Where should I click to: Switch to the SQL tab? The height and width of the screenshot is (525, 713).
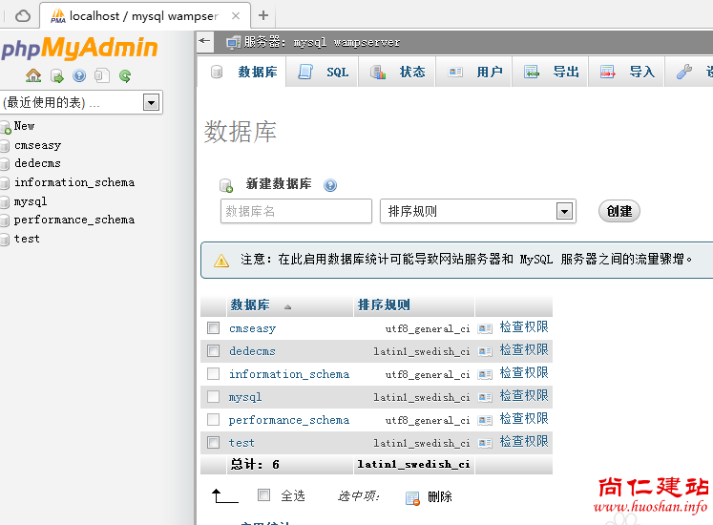coord(325,73)
